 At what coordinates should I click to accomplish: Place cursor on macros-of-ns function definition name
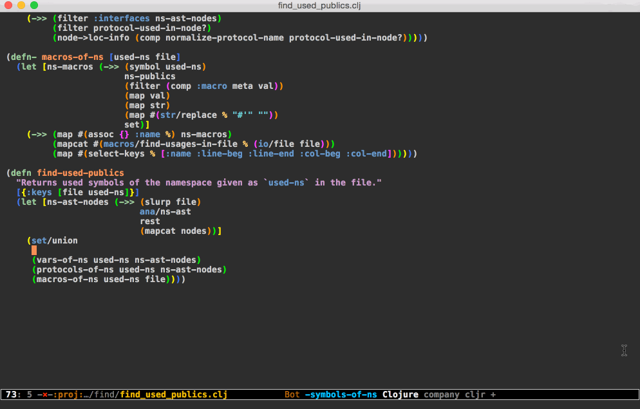click(72, 57)
